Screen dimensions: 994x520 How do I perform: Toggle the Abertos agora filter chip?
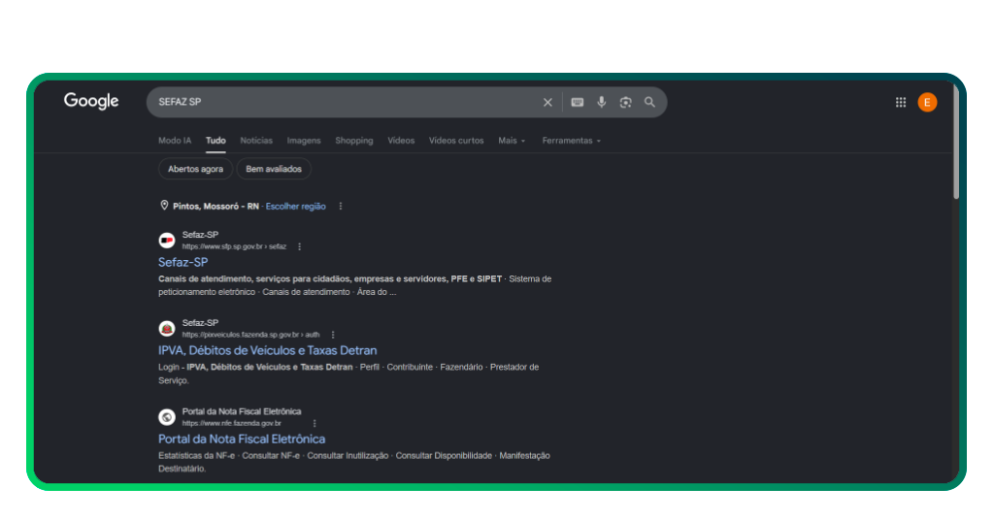[195, 169]
